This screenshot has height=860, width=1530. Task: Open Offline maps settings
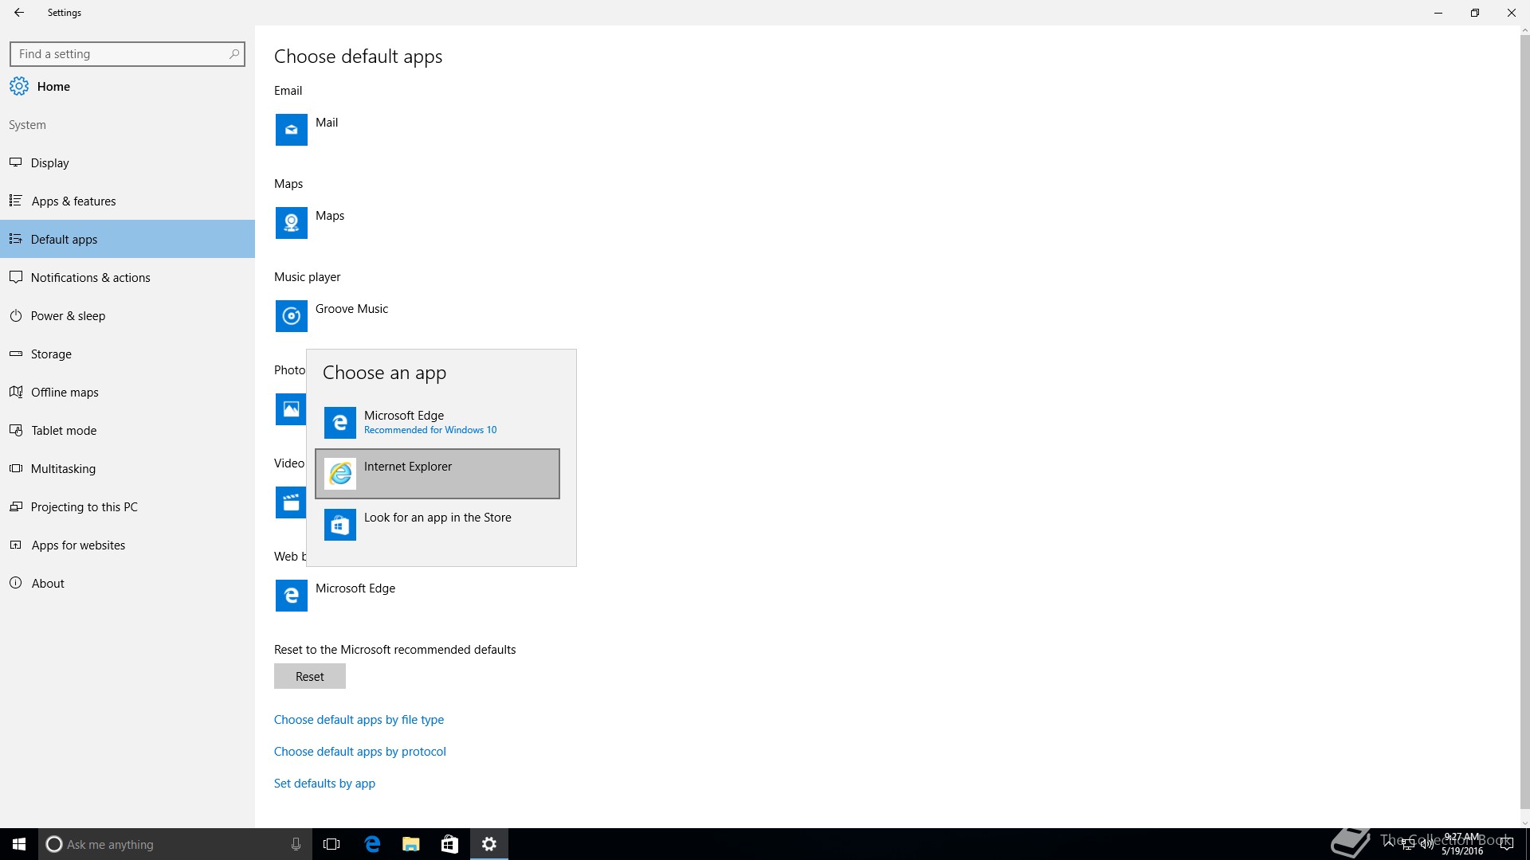pyautogui.click(x=127, y=392)
